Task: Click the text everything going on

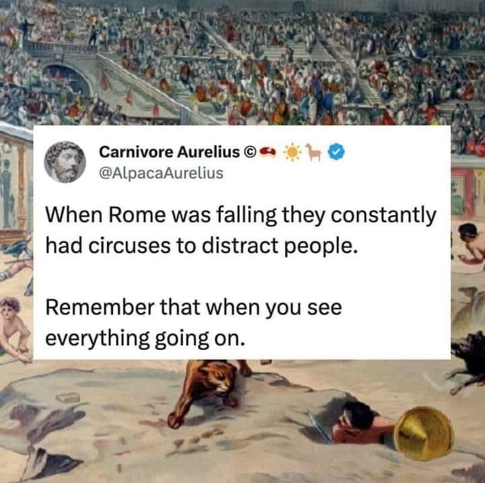Action: point(145,339)
